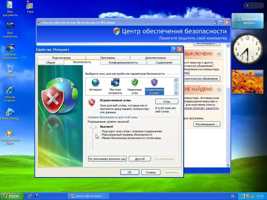This screenshot has width=267, height=200.
Task: Click Центр обеспечения taskbar button
Action: pos(89,196)
